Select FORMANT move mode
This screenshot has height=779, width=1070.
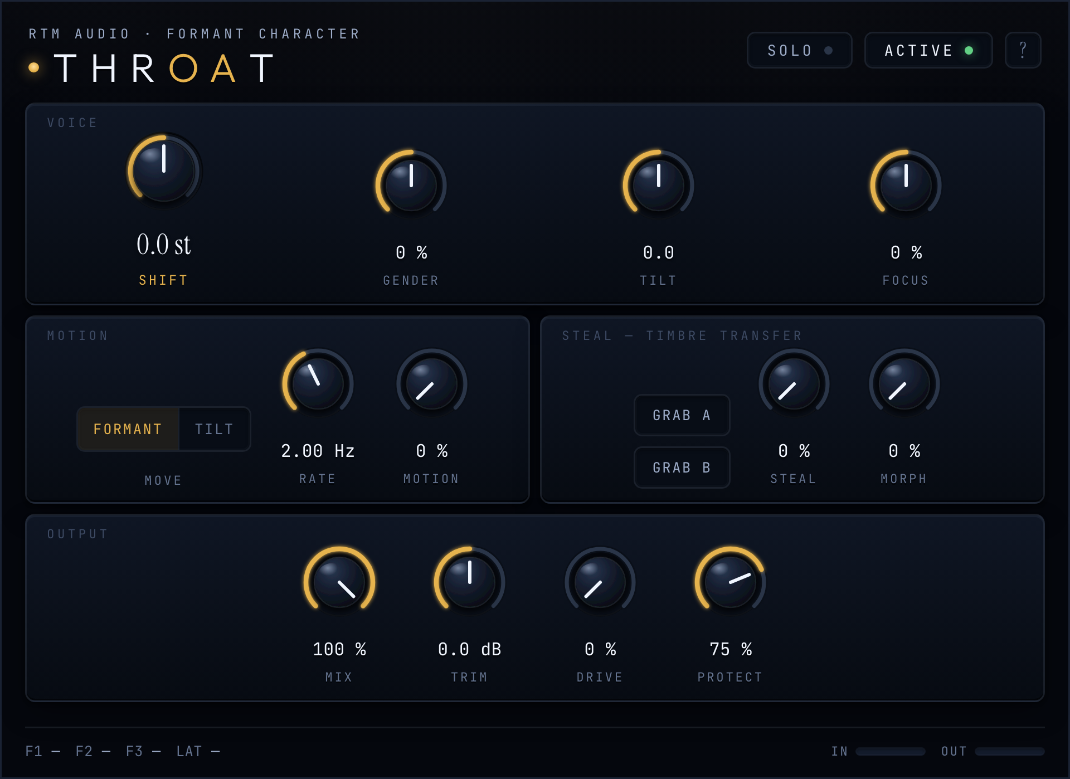pos(128,429)
